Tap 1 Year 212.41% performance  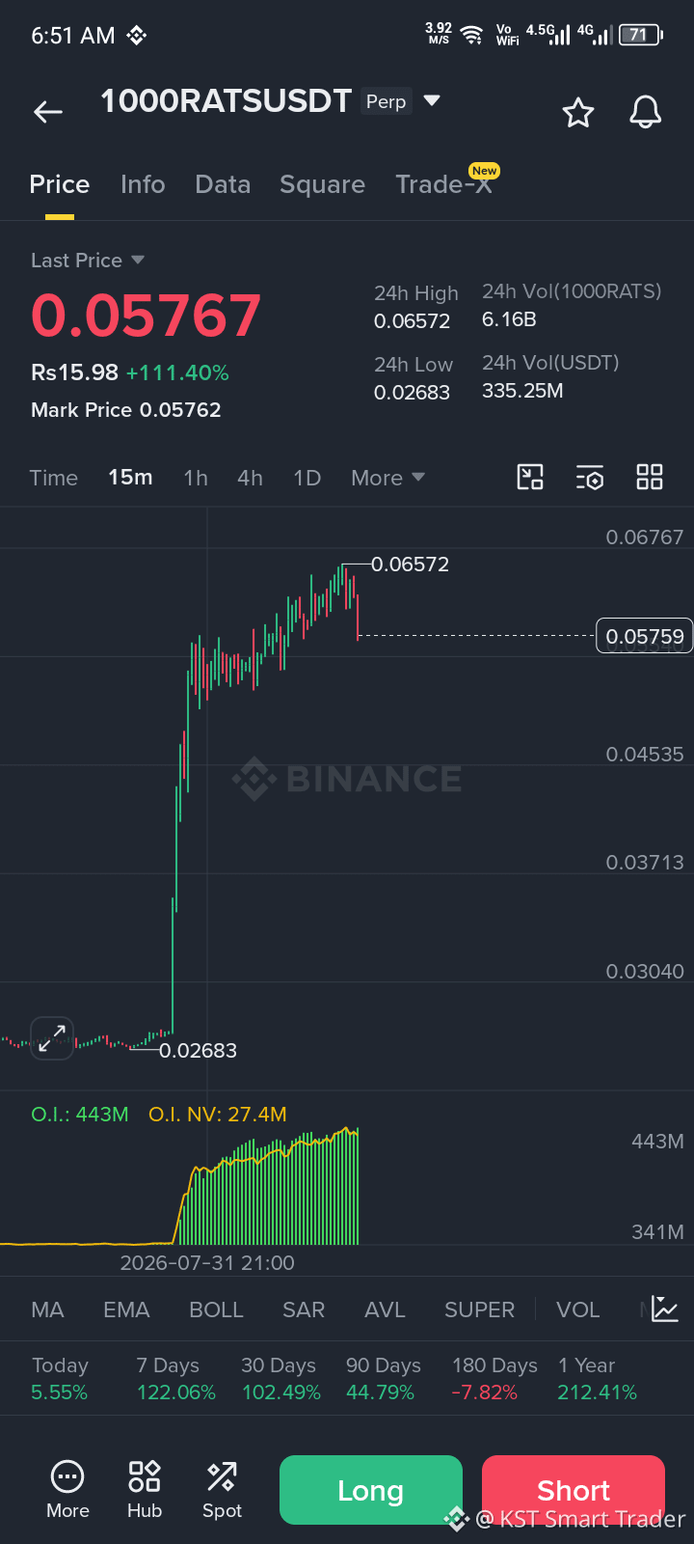(x=597, y=1379)
